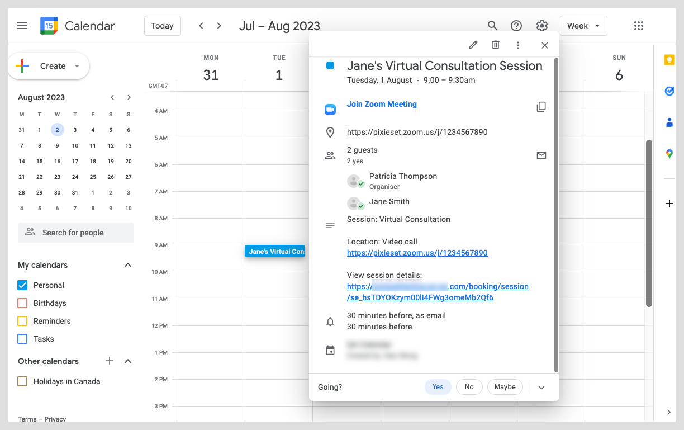Expand the RSVP options chevron
The width and height of the screenshot is (684, 430).
pyautogui.click(x=541, y=387)
